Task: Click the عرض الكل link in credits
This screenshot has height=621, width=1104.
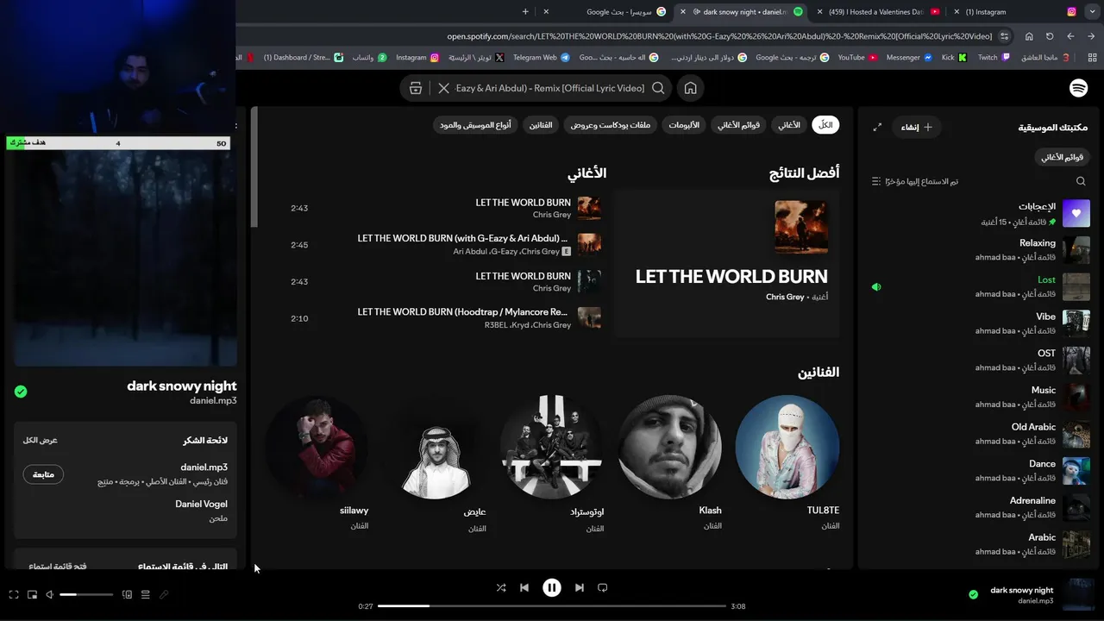Action: [x=41, y=440]
